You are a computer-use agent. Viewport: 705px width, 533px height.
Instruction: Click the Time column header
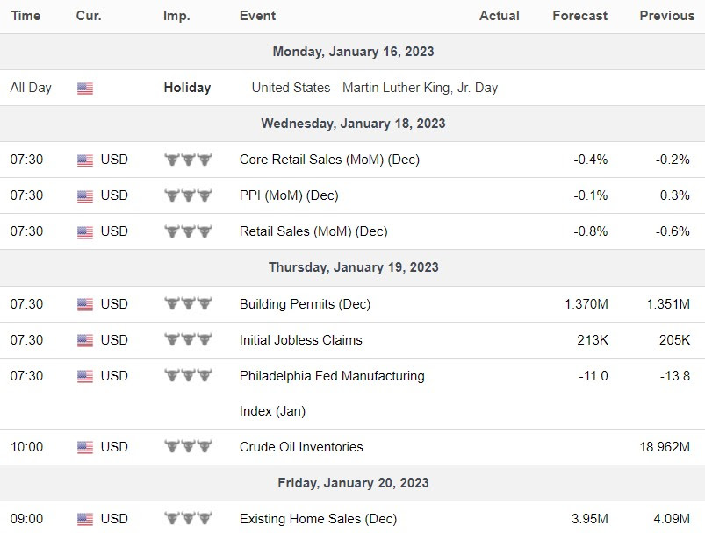pyautogui.click(x=25, y=16)
